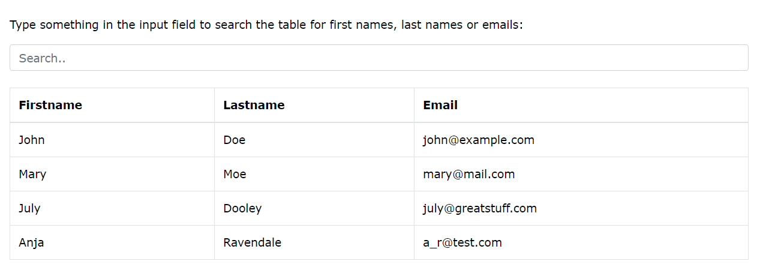
Task: Select the Doe last name cell
Action: [x=234, y=140]
